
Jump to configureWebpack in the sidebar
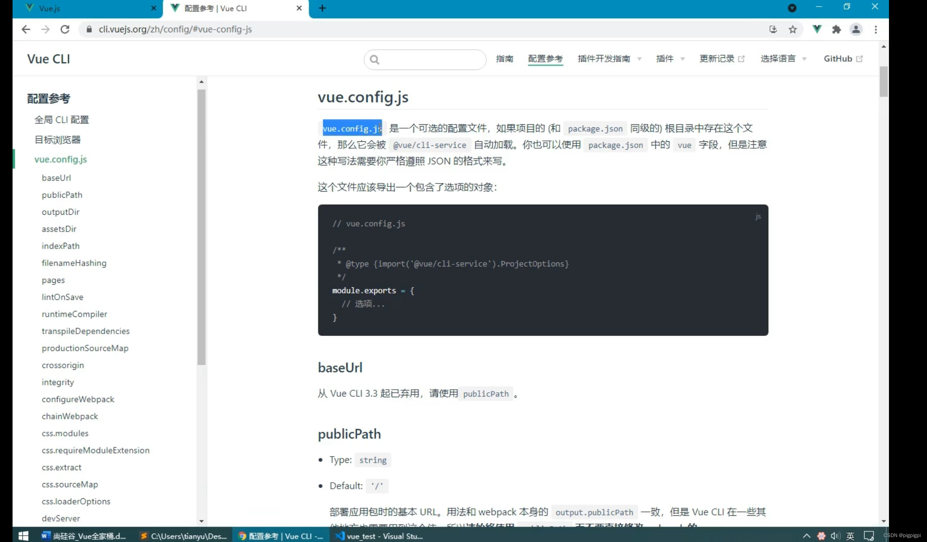click(78, 399)
